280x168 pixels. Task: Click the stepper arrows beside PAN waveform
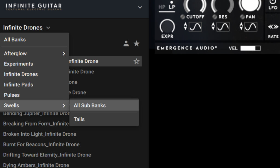pos(241,27)
